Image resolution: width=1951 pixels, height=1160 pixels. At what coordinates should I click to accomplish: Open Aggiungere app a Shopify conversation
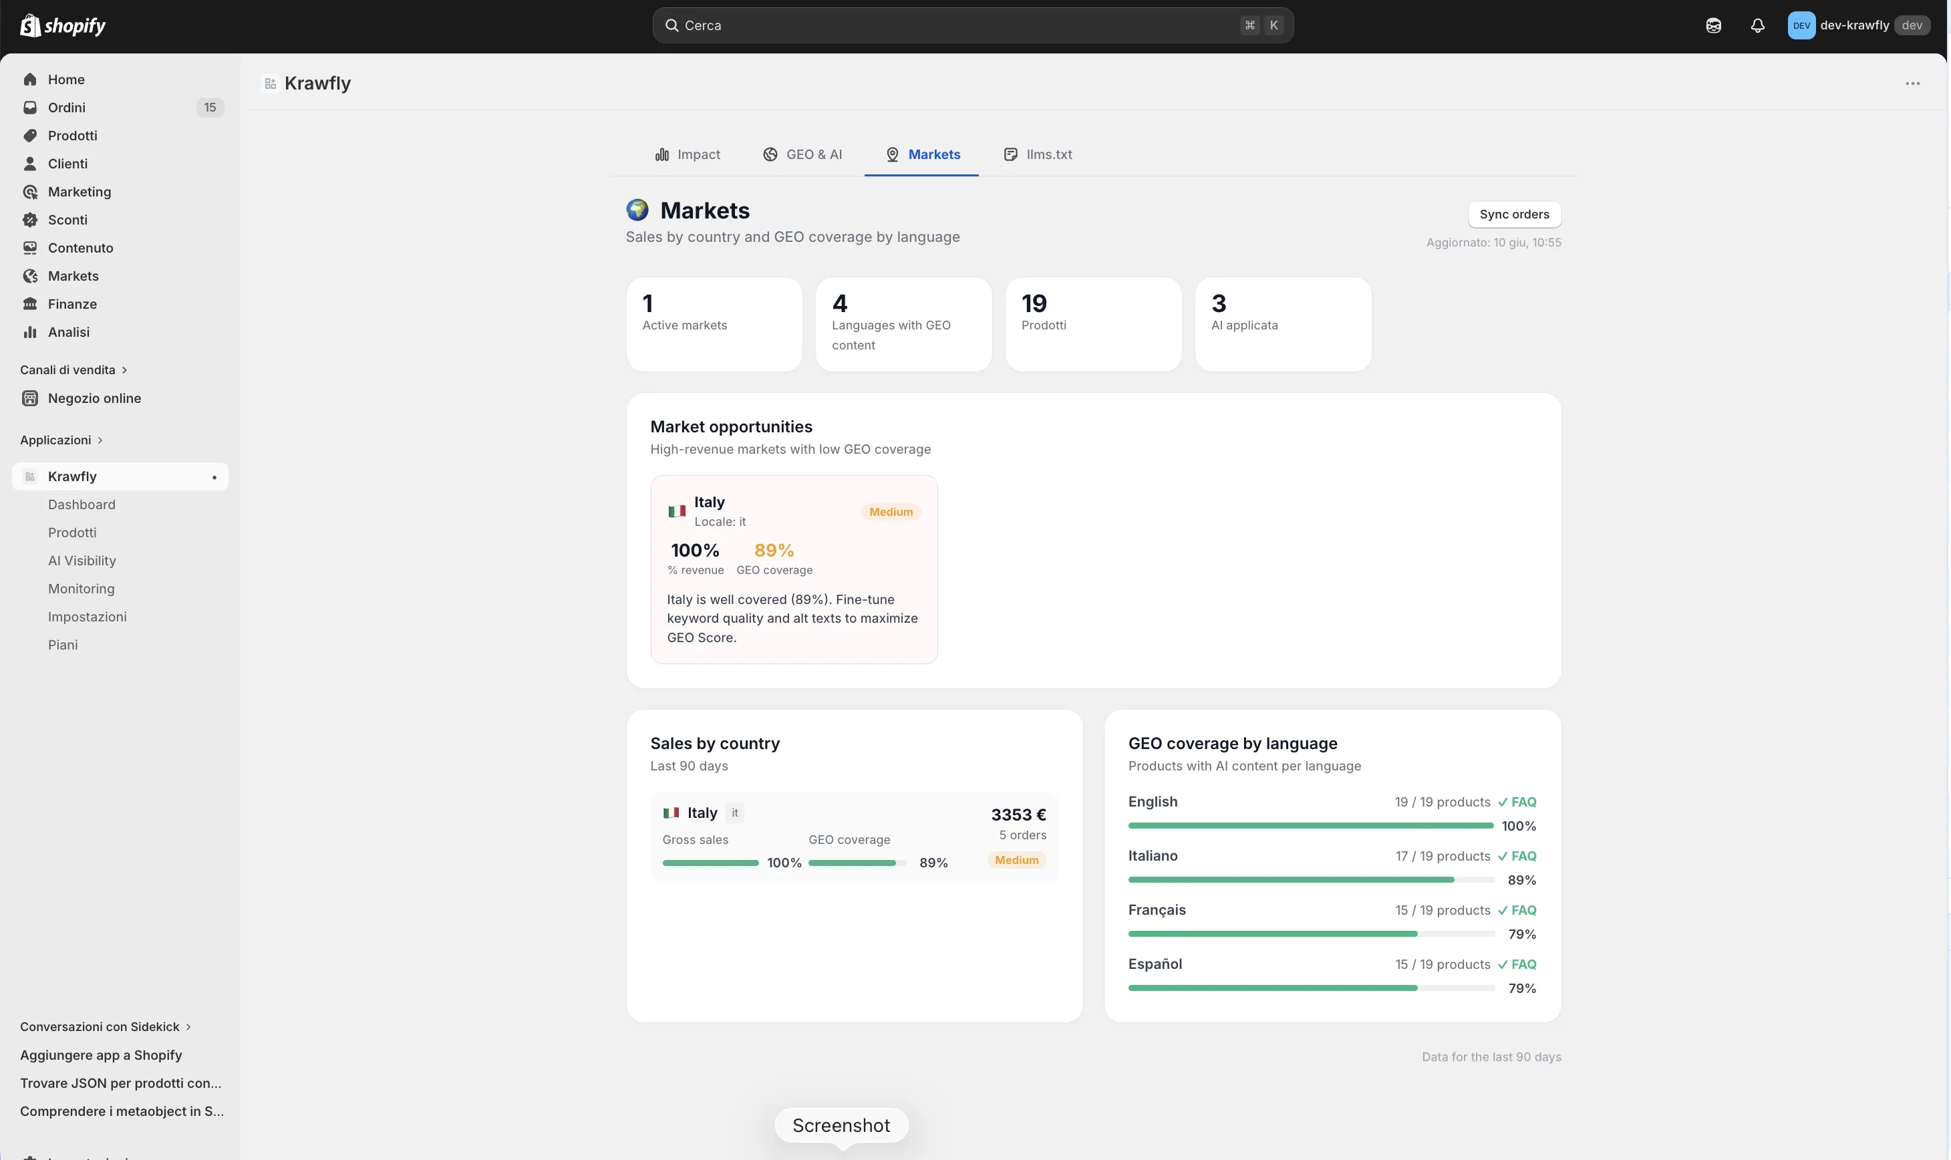click(x=101, y=1054)
